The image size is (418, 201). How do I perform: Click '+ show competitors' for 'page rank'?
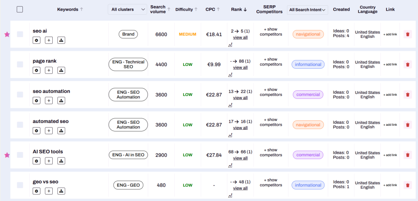(x=271, y=62)
